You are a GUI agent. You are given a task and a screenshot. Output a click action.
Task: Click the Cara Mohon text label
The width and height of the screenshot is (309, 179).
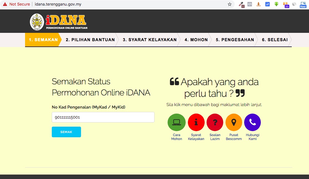[176, 137]
